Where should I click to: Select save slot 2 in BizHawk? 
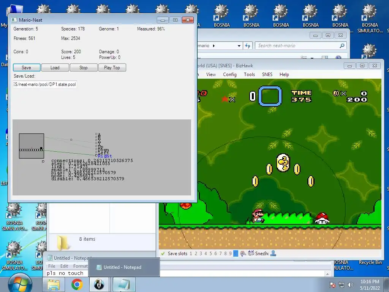[x=196, y=254]
